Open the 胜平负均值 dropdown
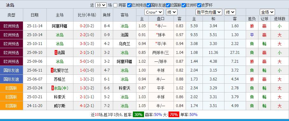The width and height of the screenshot is (289, 121). tap(209, 12)
